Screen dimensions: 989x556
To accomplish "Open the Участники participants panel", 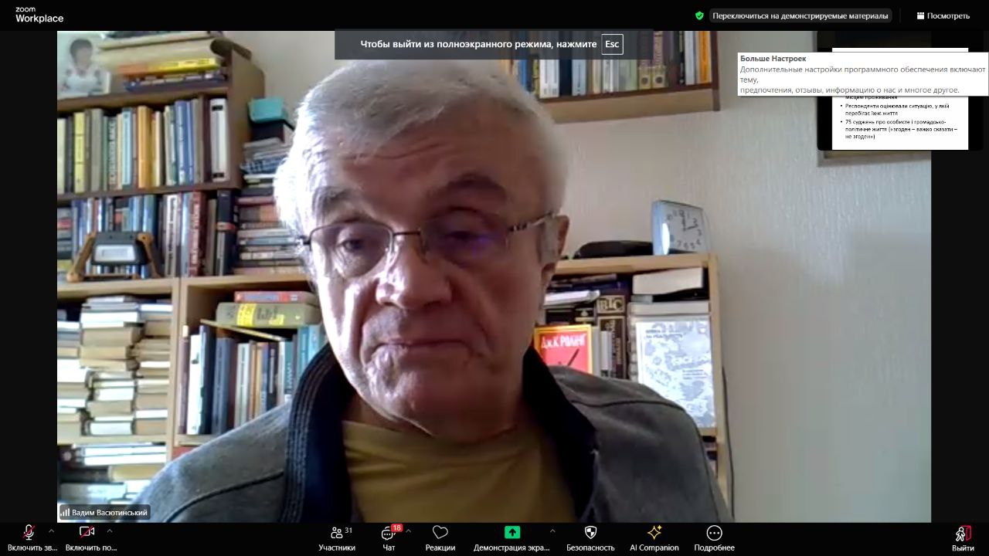I will click(337, 537).
